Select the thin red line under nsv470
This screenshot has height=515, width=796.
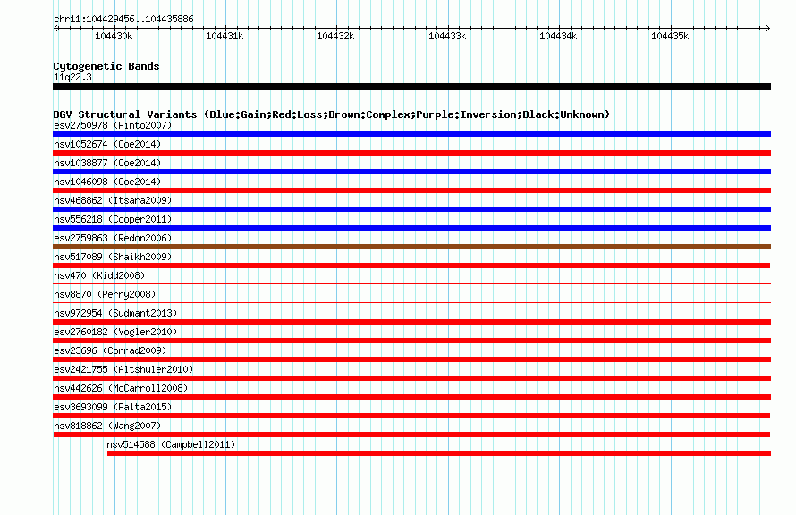pos(411,283)
